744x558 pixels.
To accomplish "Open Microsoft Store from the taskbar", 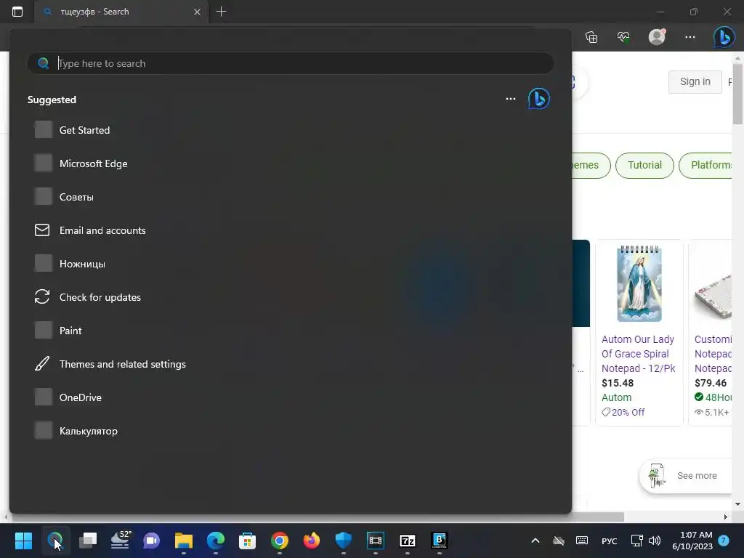I will click(x=247, y=540).
